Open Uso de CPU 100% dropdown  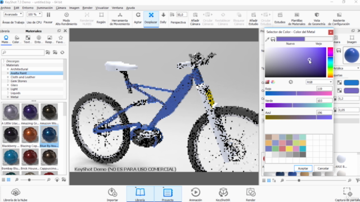[34, 15]
